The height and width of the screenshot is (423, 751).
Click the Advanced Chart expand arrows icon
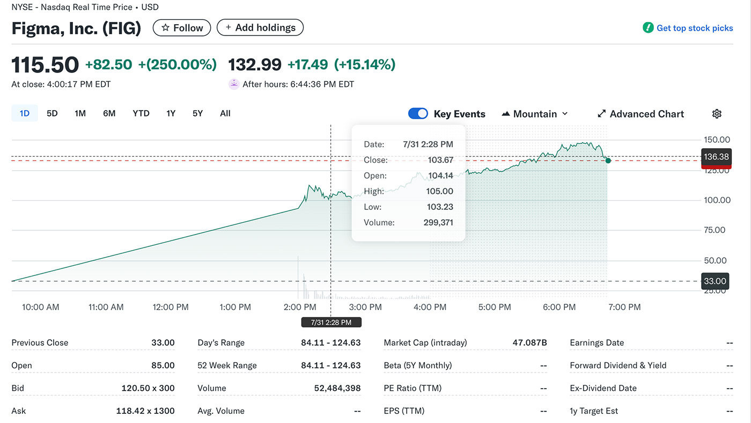click(601, 114)
